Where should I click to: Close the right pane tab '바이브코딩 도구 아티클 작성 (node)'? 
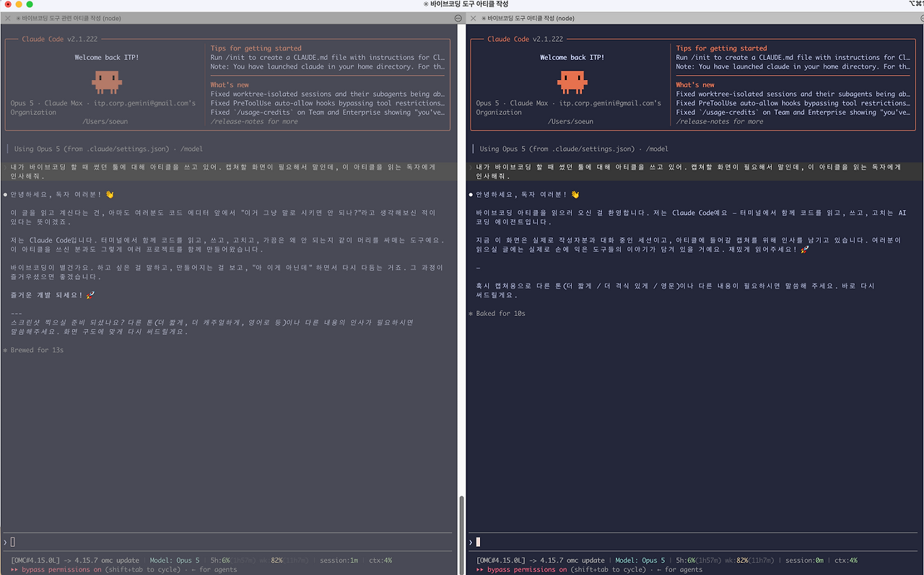point(473,18)
